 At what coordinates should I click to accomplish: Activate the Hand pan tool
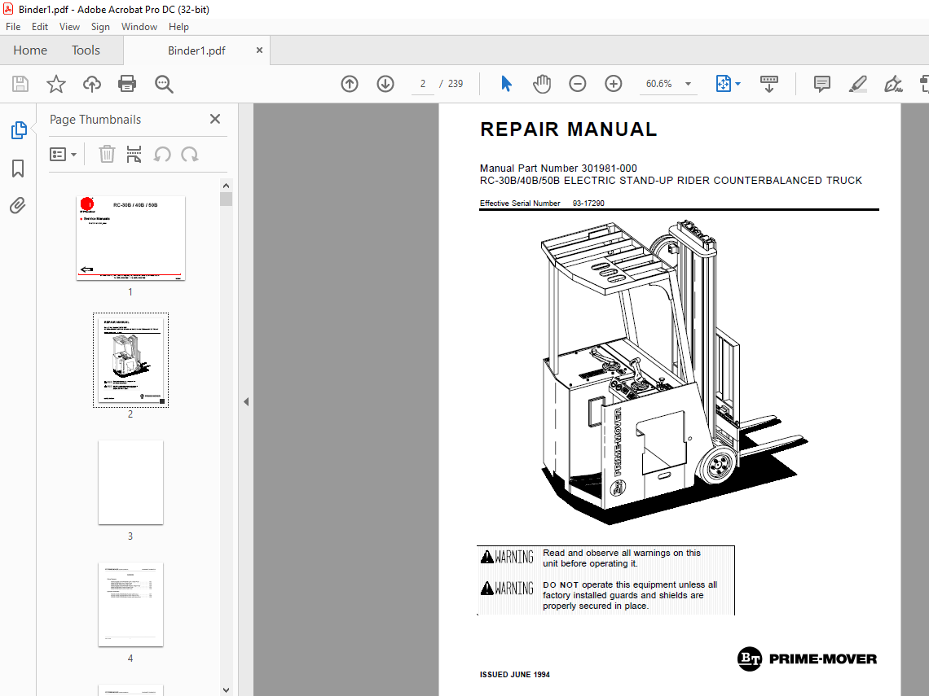[542, 84]
